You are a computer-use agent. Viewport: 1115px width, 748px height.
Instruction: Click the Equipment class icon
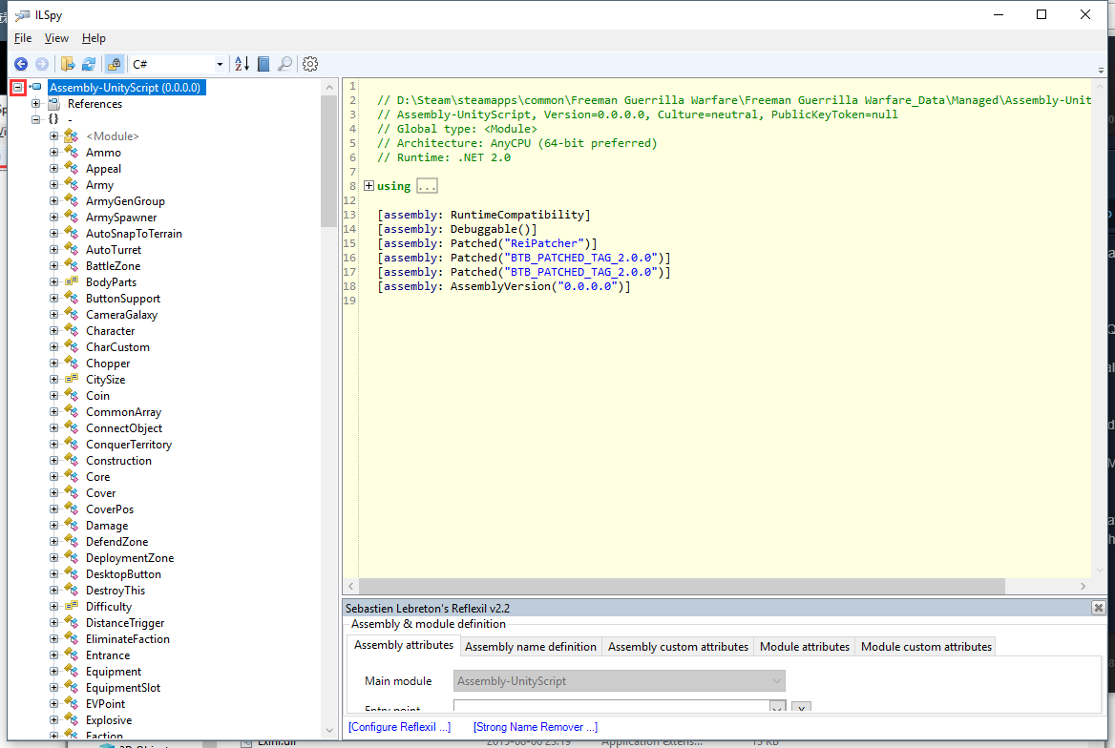(71, 672)
